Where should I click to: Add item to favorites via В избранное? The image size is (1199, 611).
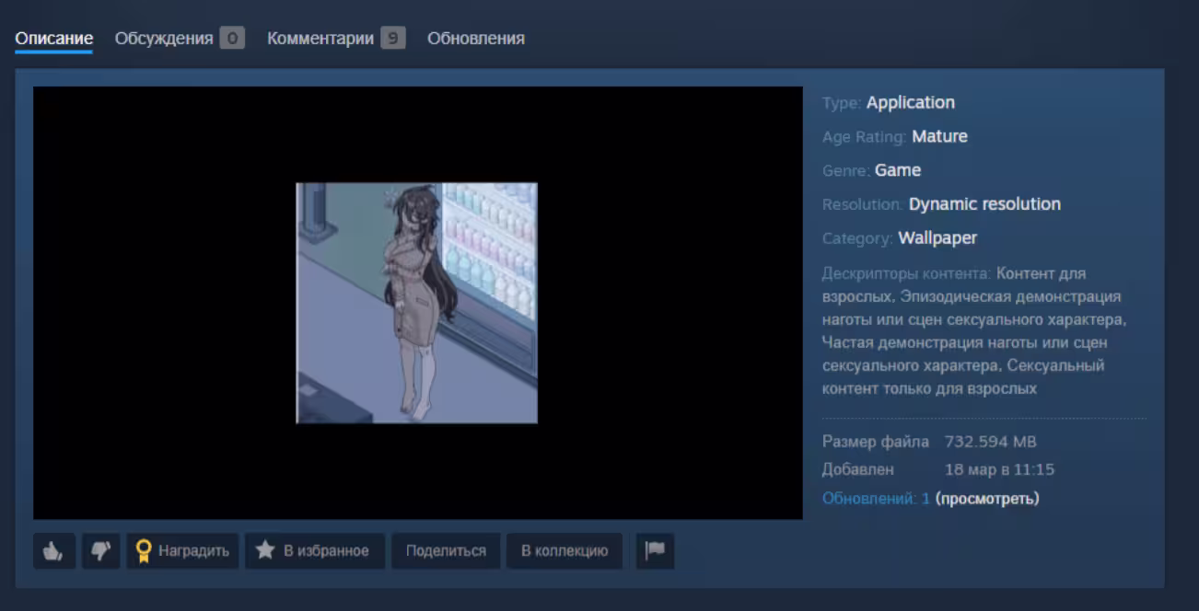pyautogui.click(x=314, y=551)
